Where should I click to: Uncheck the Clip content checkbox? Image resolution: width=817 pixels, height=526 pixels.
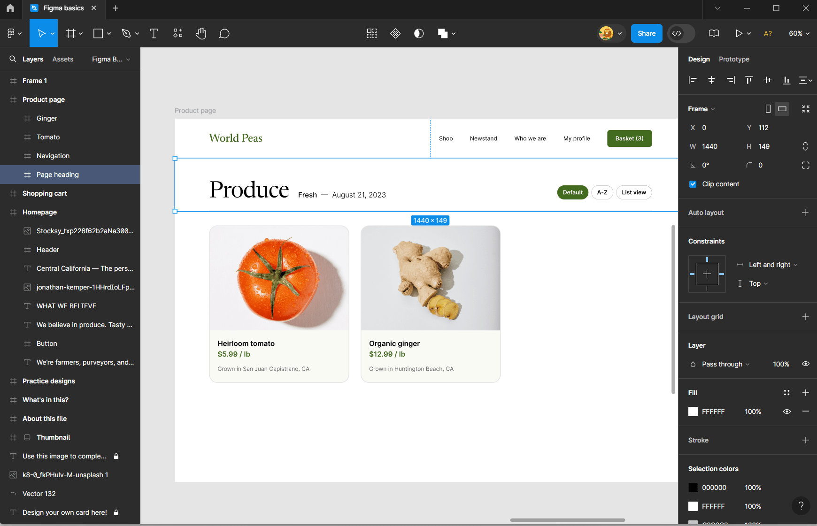693,184
